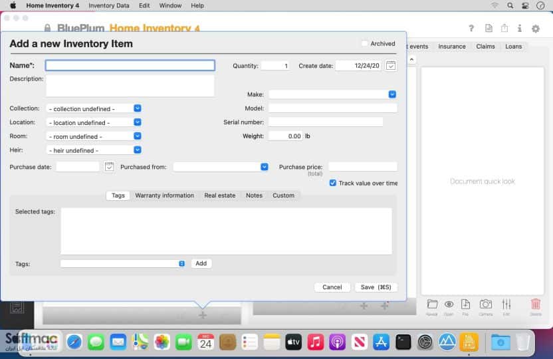Viewport: 553px width, 359px height.
Task: Open the Purchased from combo box arrow
Action: [x=264, y=166]
